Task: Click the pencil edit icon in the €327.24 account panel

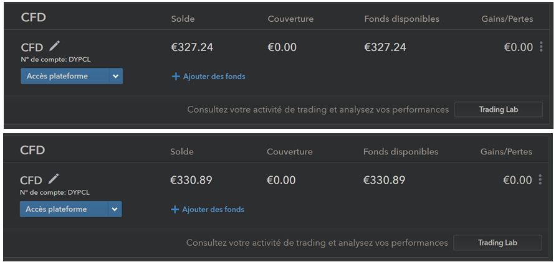Action: point(55,45)
